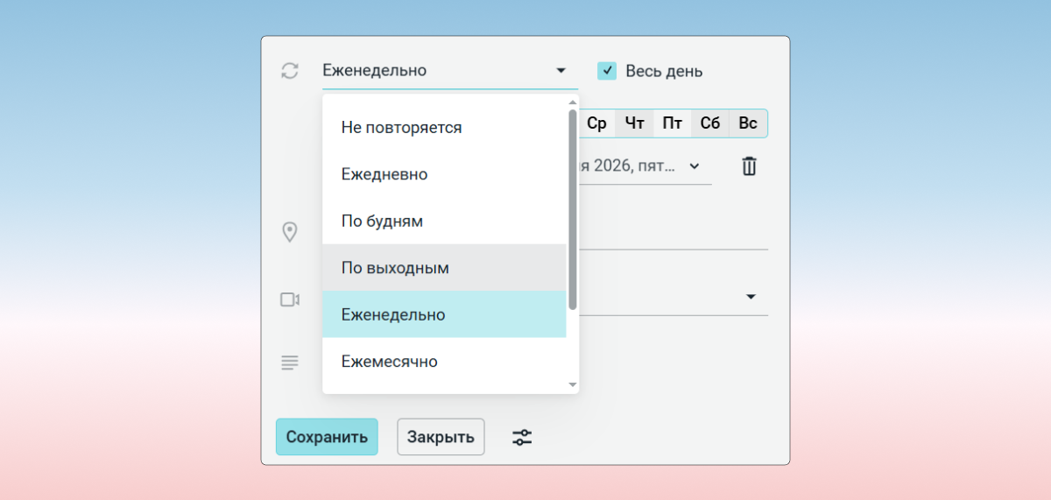Image resolution: width=1051 pixels, height=500 pixels.
Task: Open more options sliders icon
Action: (x=522, y=437)
